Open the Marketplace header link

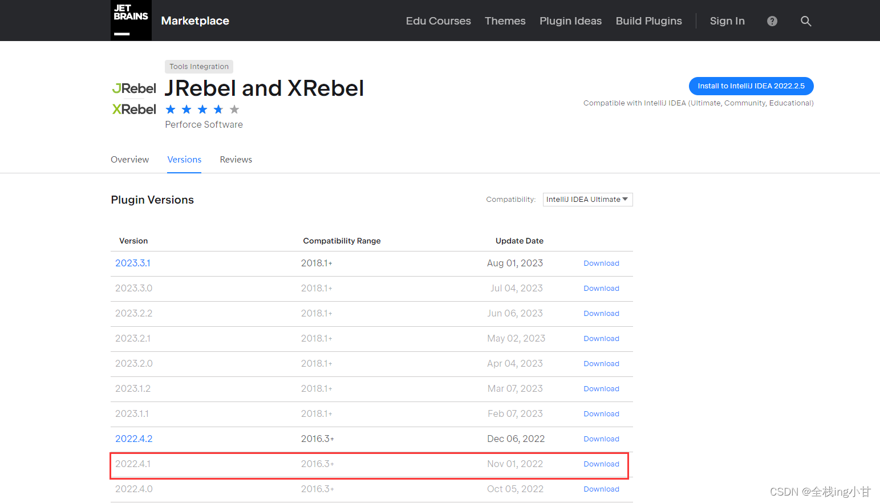(195, 21)
